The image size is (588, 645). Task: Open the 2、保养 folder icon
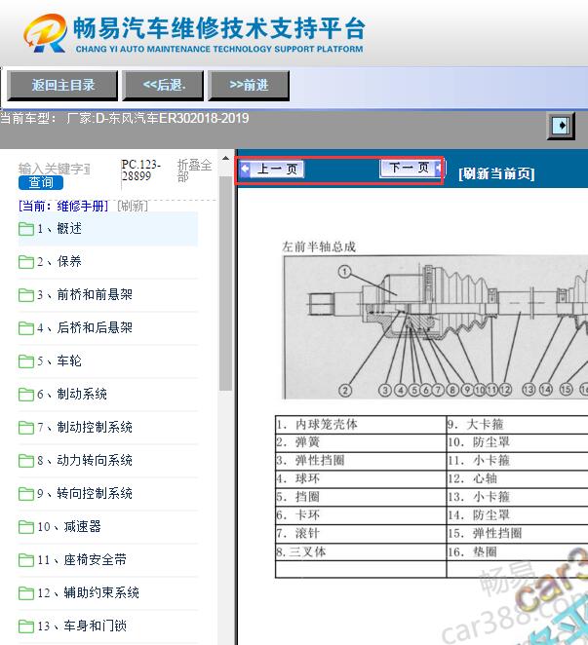pyautogui.click(x=26, y=262)
